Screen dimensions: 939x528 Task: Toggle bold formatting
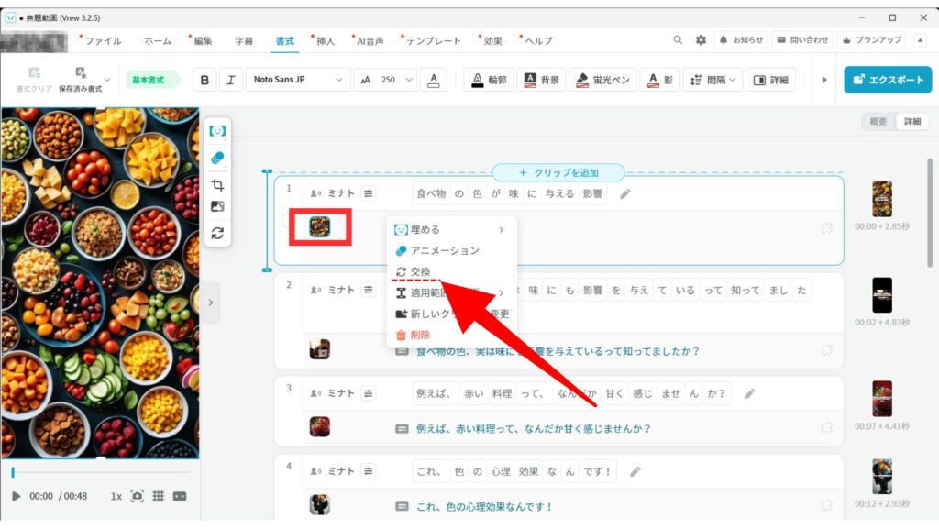click(204, 80)
